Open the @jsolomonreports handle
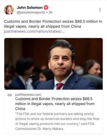The width and height of the screenshot is (107, 137). point(31,12)
